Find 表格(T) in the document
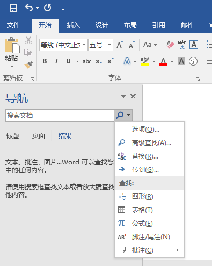The height and width of the screenshot is (266, 212). click(150, 210)
